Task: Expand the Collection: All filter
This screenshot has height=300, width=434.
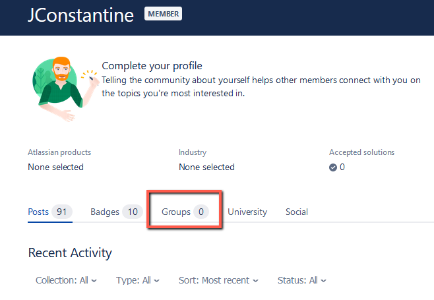Action: [x=66, y=280]
